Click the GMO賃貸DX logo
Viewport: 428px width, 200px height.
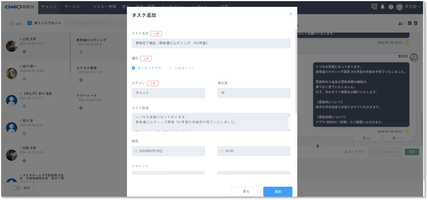point(20,7)
